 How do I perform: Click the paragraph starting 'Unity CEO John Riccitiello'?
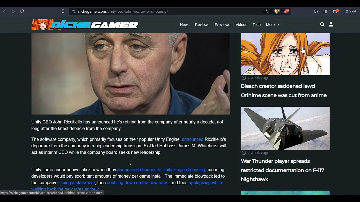pyautogui.click(x=127, y=125)
